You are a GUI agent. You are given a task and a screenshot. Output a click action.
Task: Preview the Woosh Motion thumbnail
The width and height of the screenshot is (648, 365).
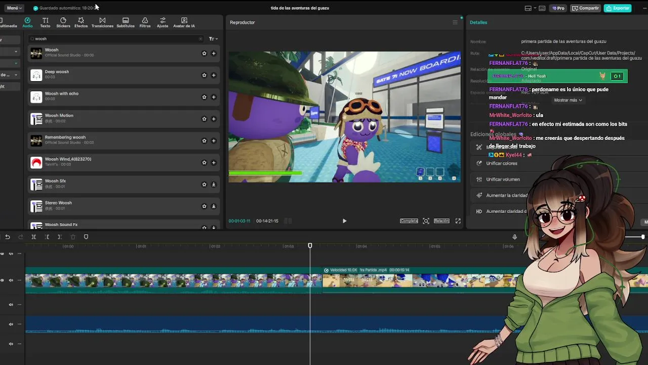point(36,119)
